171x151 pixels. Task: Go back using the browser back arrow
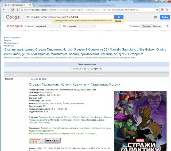click(x=4, y=10)
